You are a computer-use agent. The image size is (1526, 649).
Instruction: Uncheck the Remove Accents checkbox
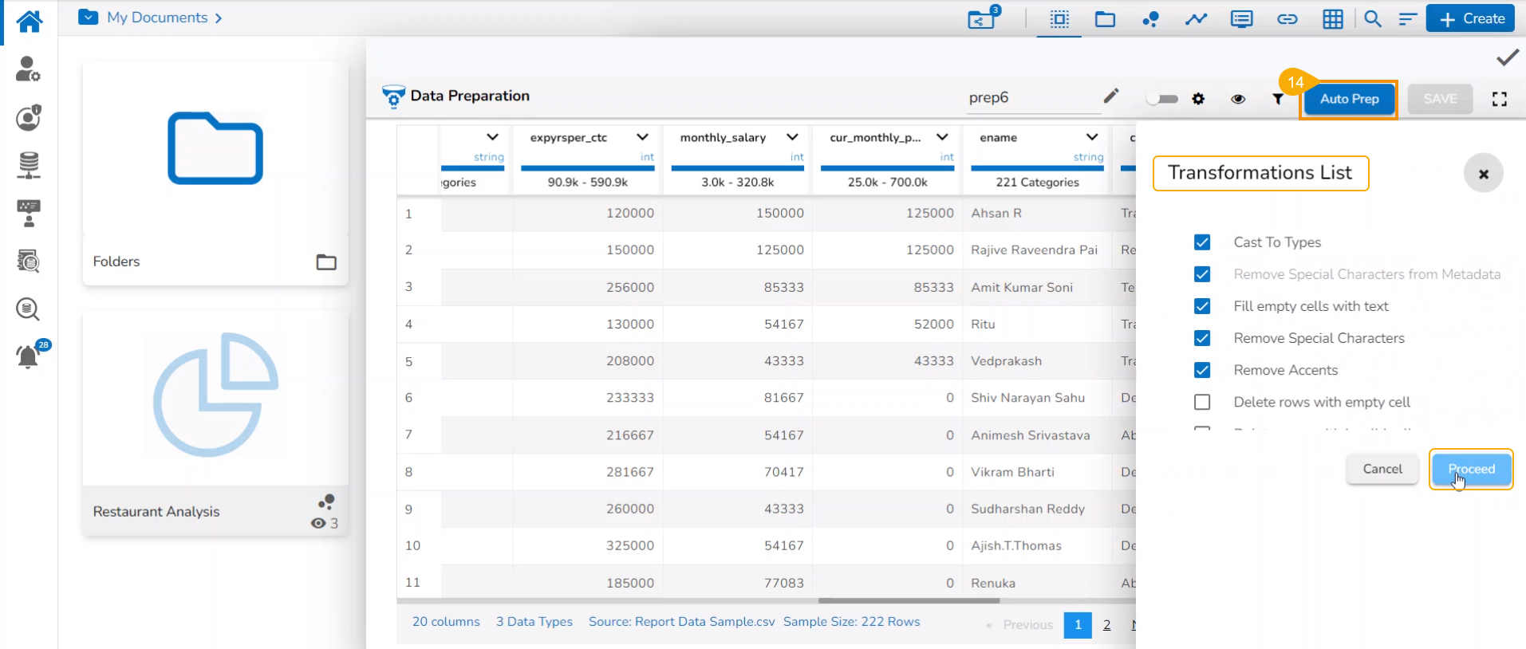pos(1202,370)
